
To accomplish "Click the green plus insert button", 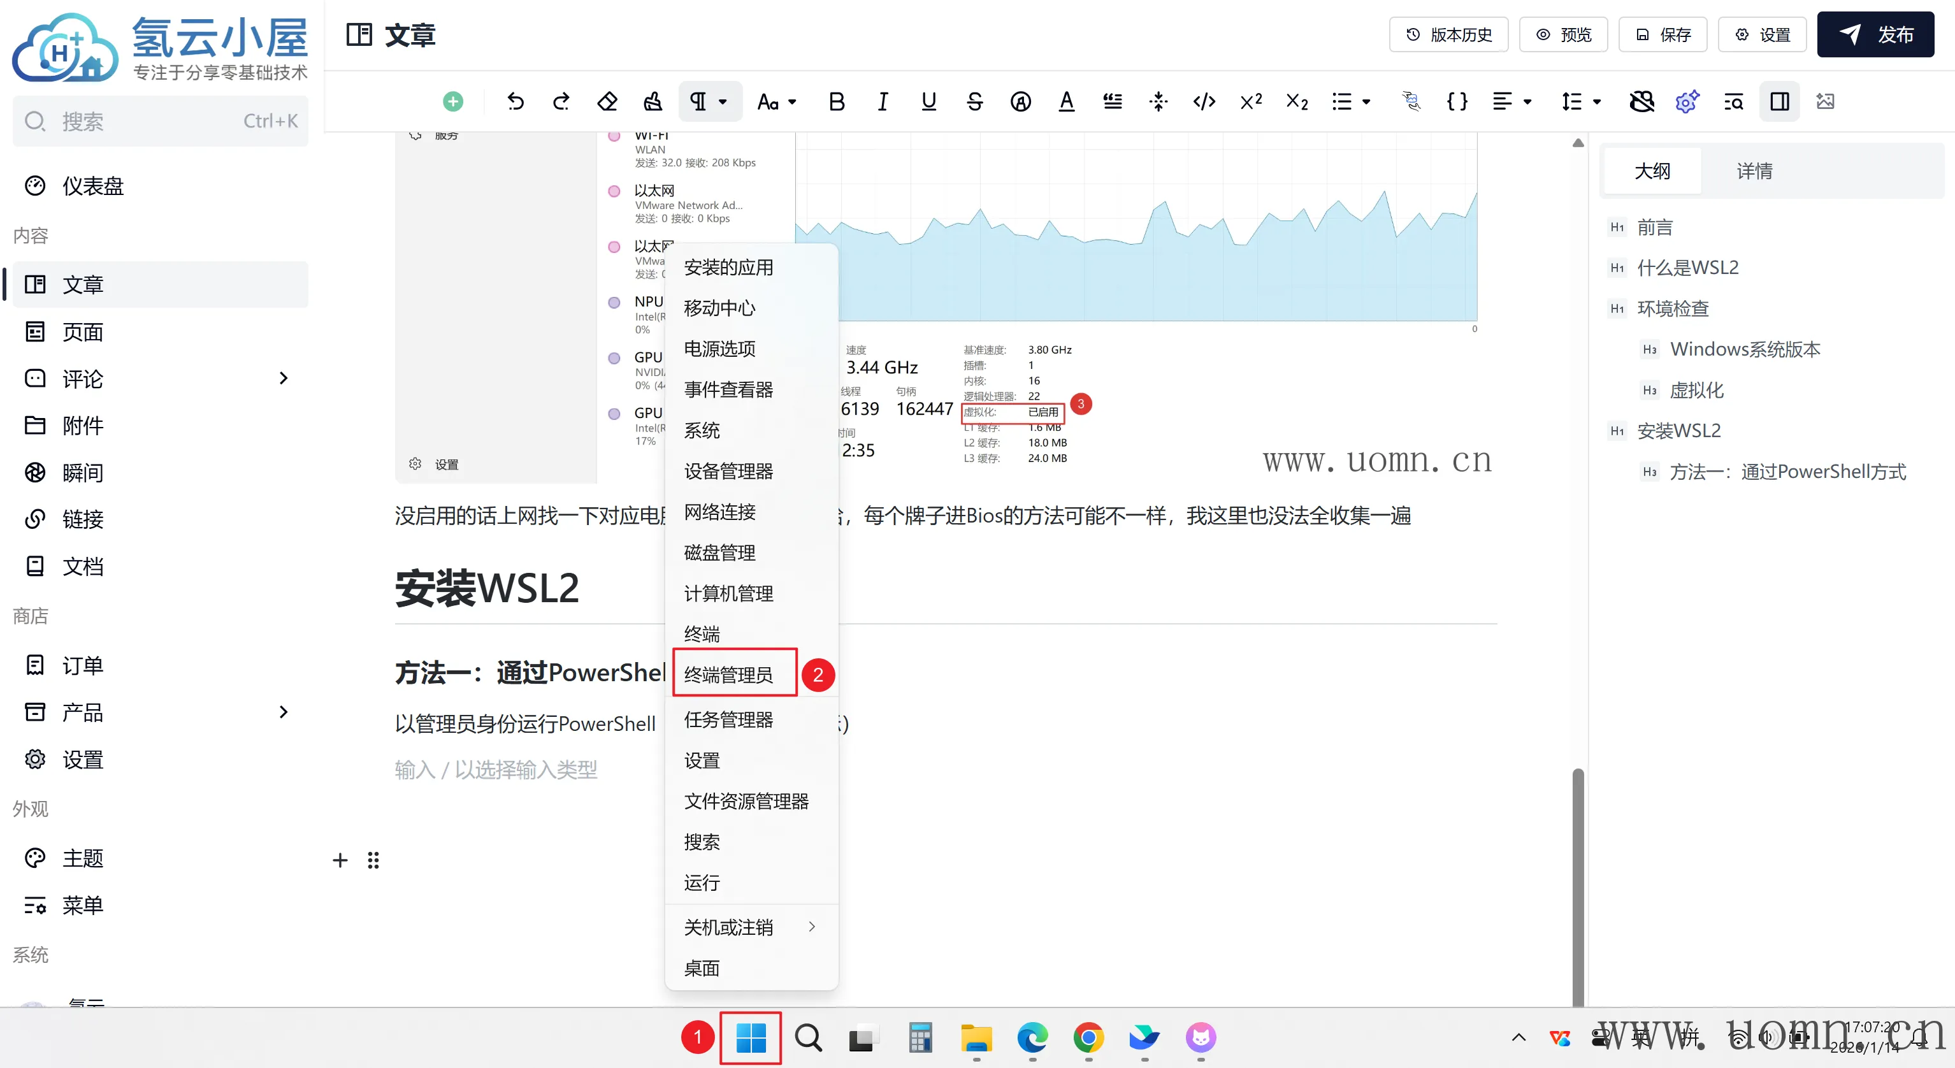I will pyautogui.click(x=453, y=101).
